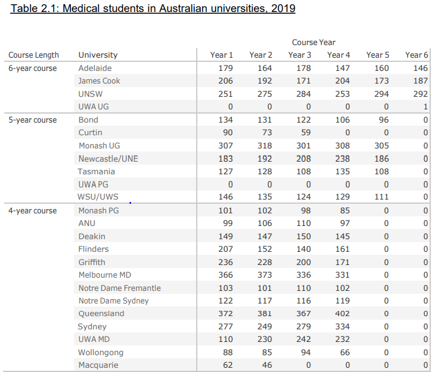Image resolution: width=432 pixels, height=372 pixels.
Task: Click Wollongong's Year 4 value 66
Action: click(345, 353)
